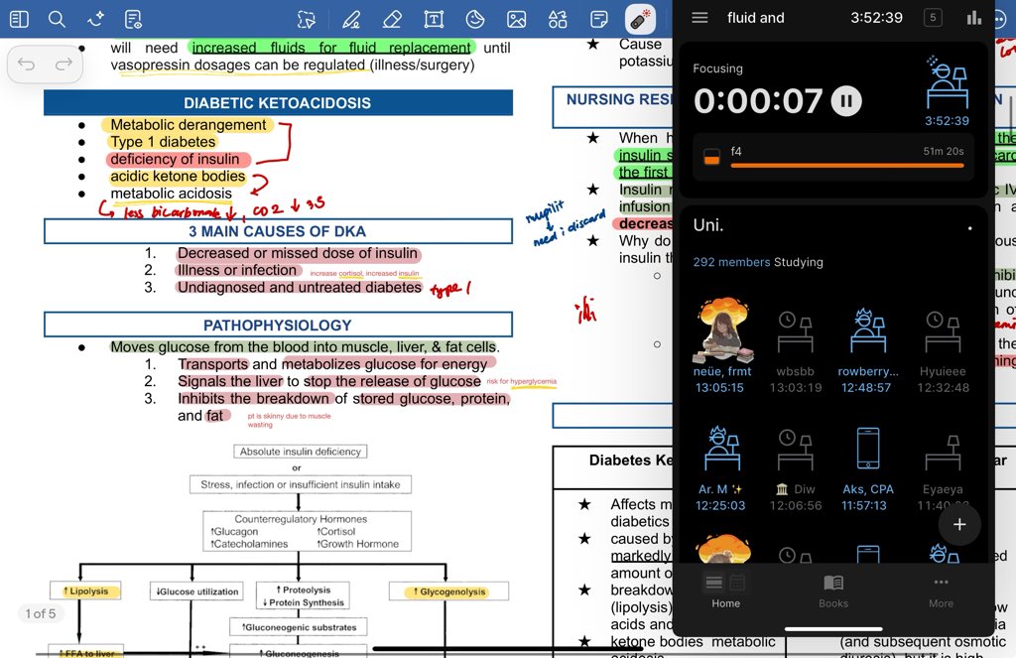This screenshot has height=658, width=1016.
Task: Open the hamburger menu in the timer app
Action: (x=699, y=18)
